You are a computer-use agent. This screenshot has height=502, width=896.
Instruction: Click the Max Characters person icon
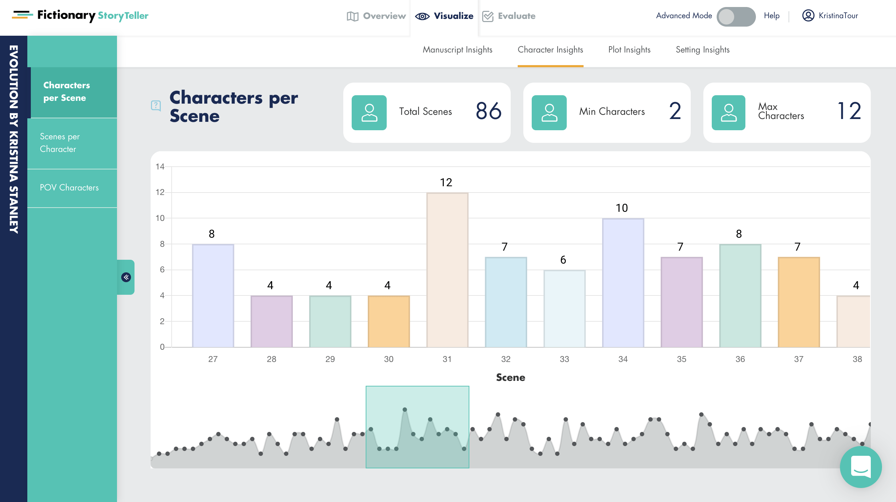point(728,112)
